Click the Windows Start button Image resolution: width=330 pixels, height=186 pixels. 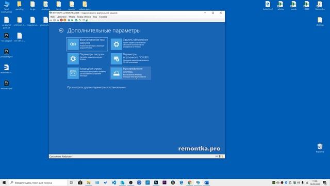[x=4, y=182]
